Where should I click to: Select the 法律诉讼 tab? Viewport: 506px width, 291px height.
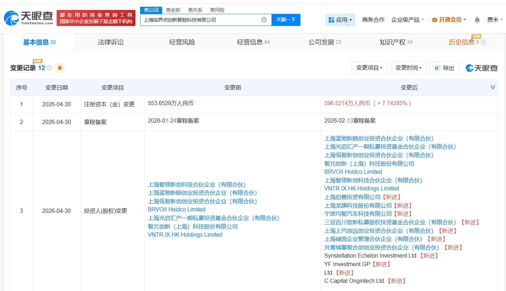click(x=111, y=42)
